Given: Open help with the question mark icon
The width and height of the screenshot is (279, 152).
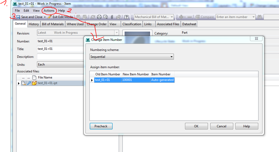Looking at the screenshot, I should [x=126, y=17].
